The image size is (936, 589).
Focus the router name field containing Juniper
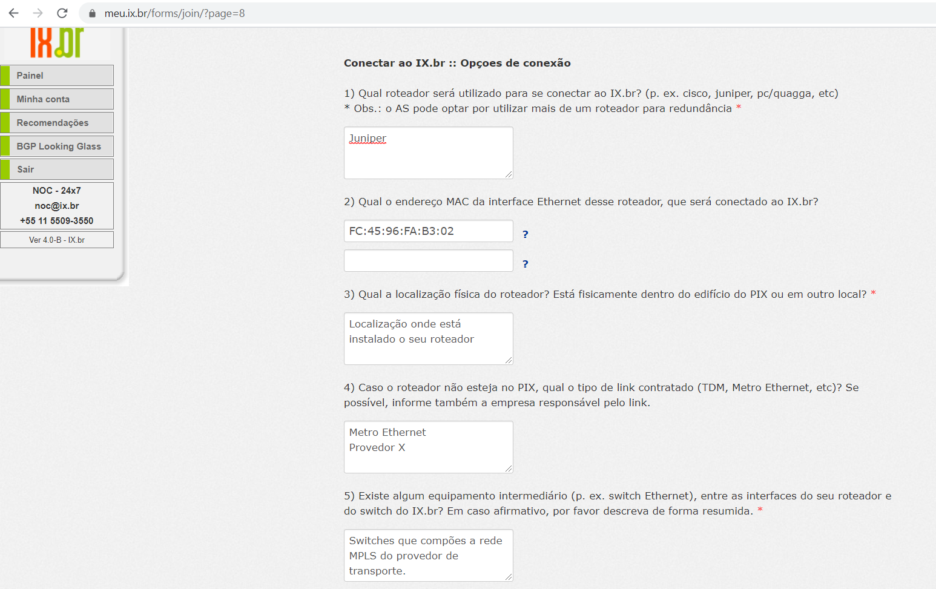429,153
